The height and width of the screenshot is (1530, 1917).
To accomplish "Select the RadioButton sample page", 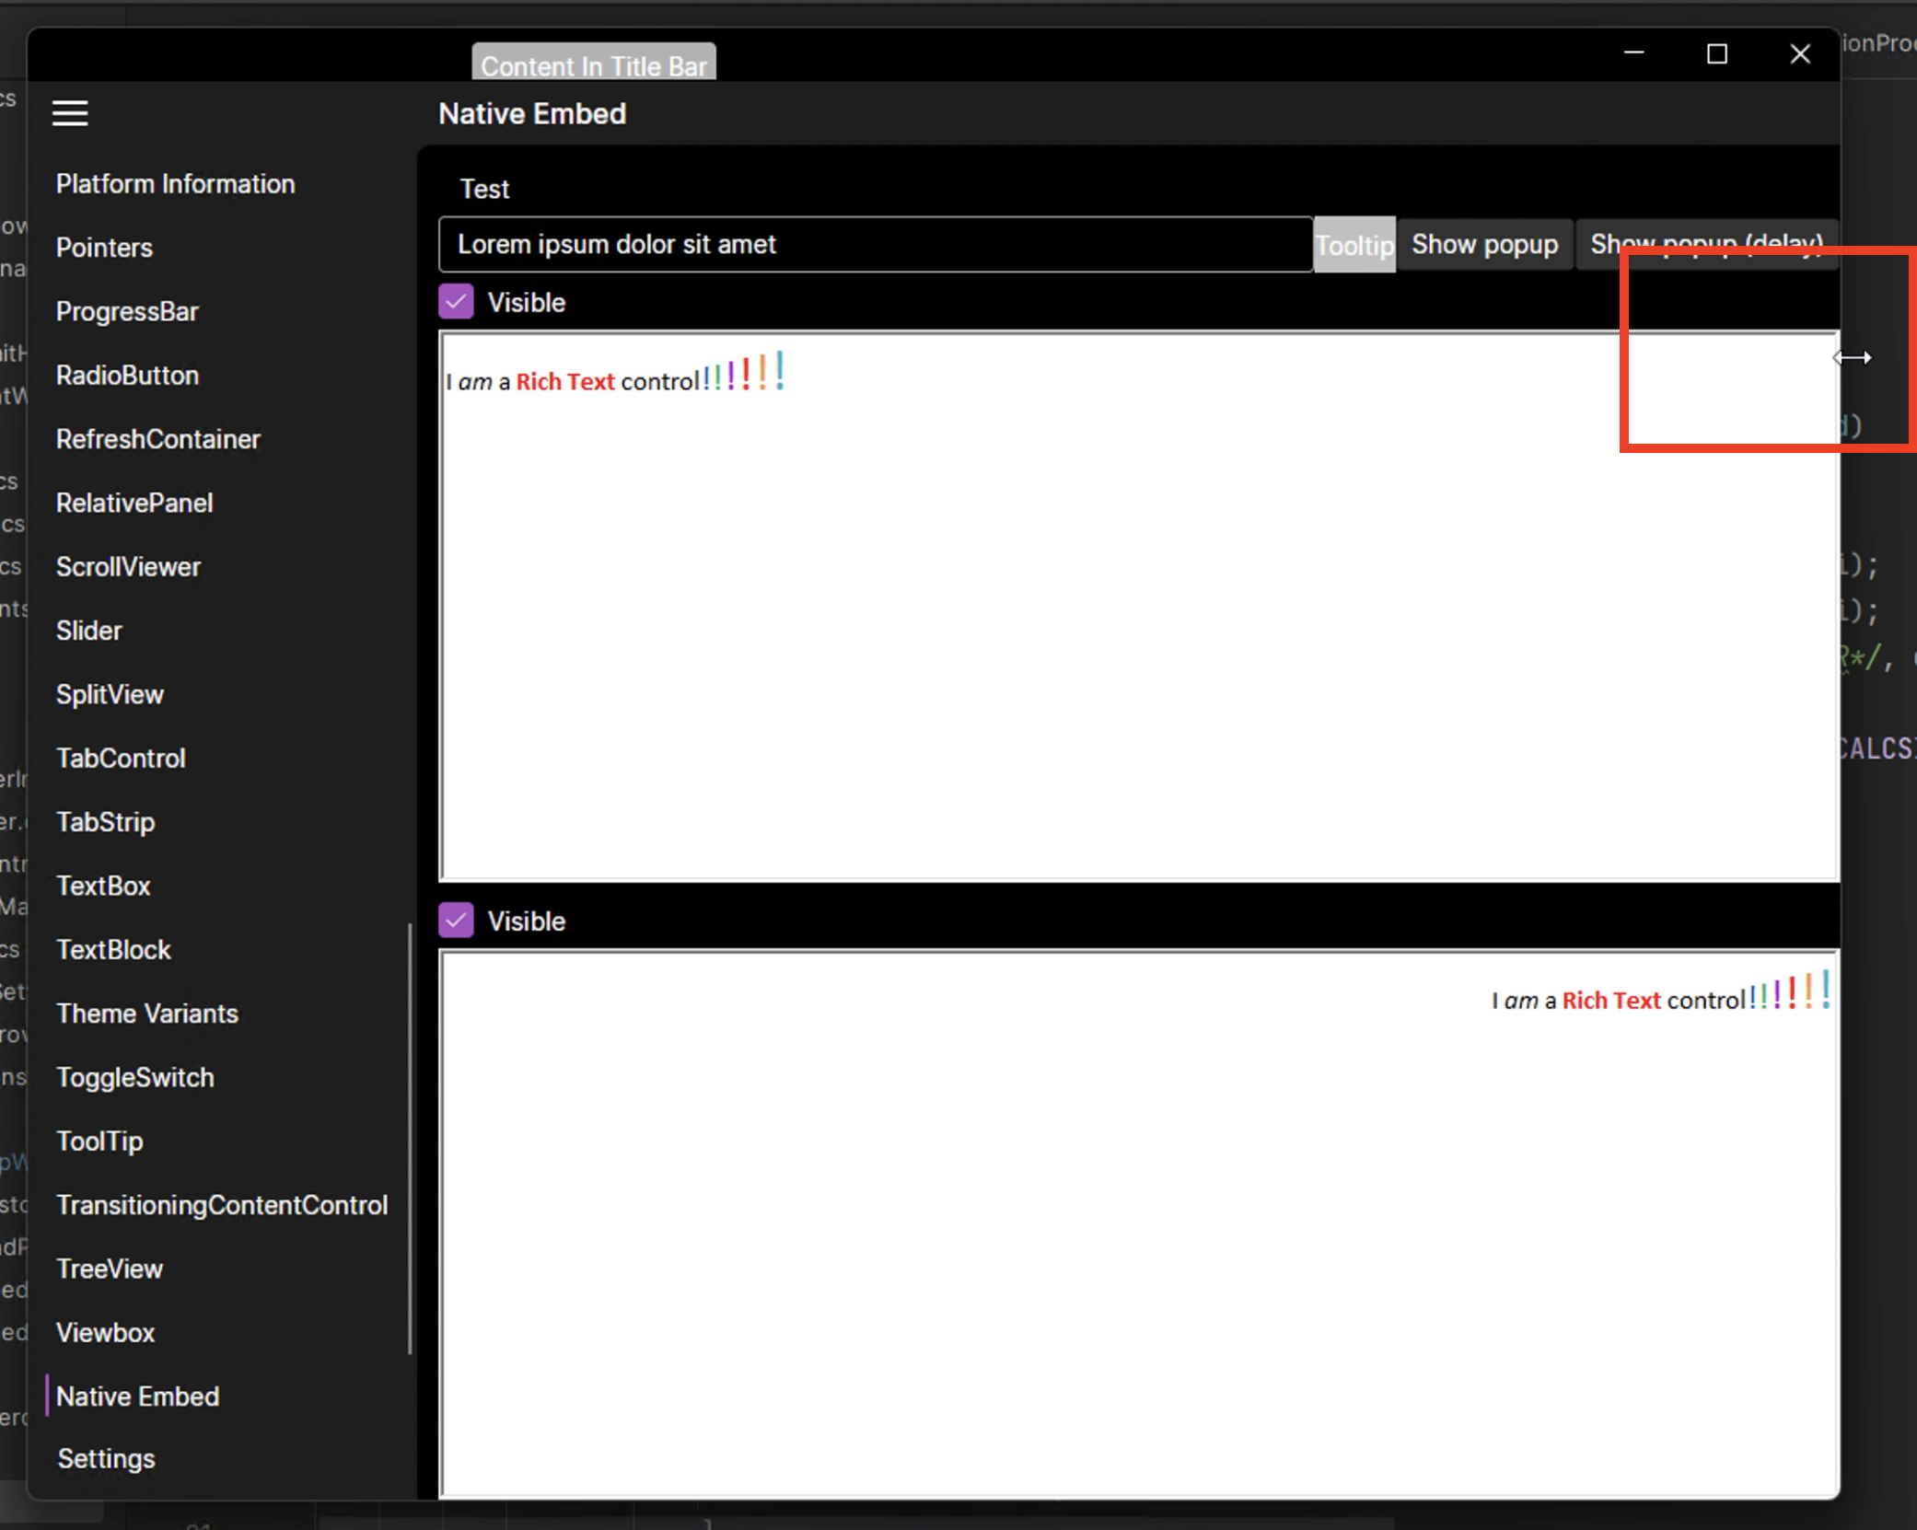I will click(x=126, y=375).
